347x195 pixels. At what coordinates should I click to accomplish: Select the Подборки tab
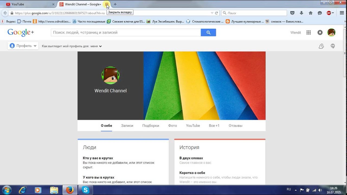click(x=151, y=126)
